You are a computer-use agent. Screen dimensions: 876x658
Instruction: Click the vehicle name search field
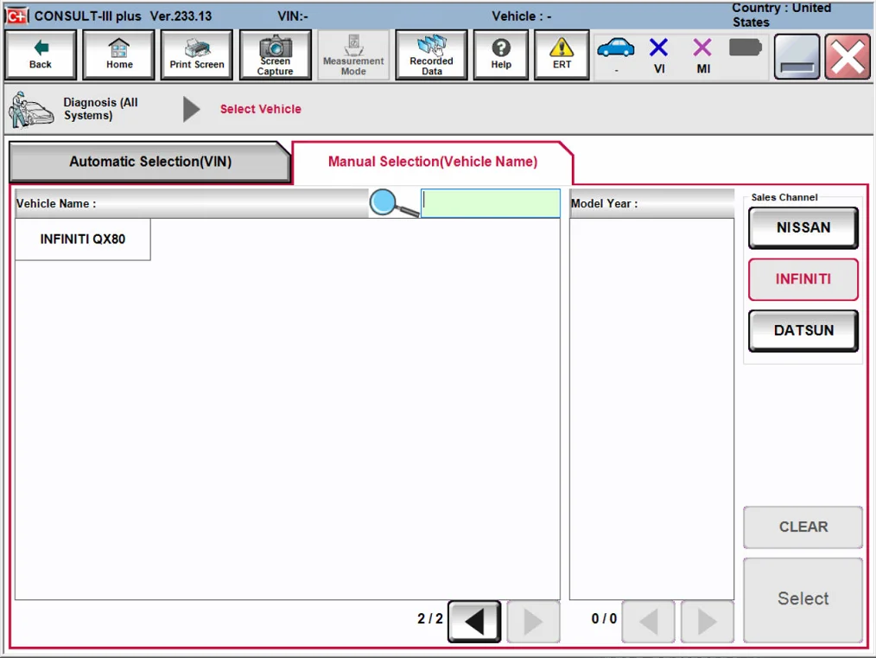coord(490,204)
